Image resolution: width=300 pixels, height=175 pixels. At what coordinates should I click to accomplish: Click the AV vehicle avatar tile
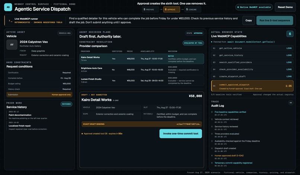(x=12, y=44)
